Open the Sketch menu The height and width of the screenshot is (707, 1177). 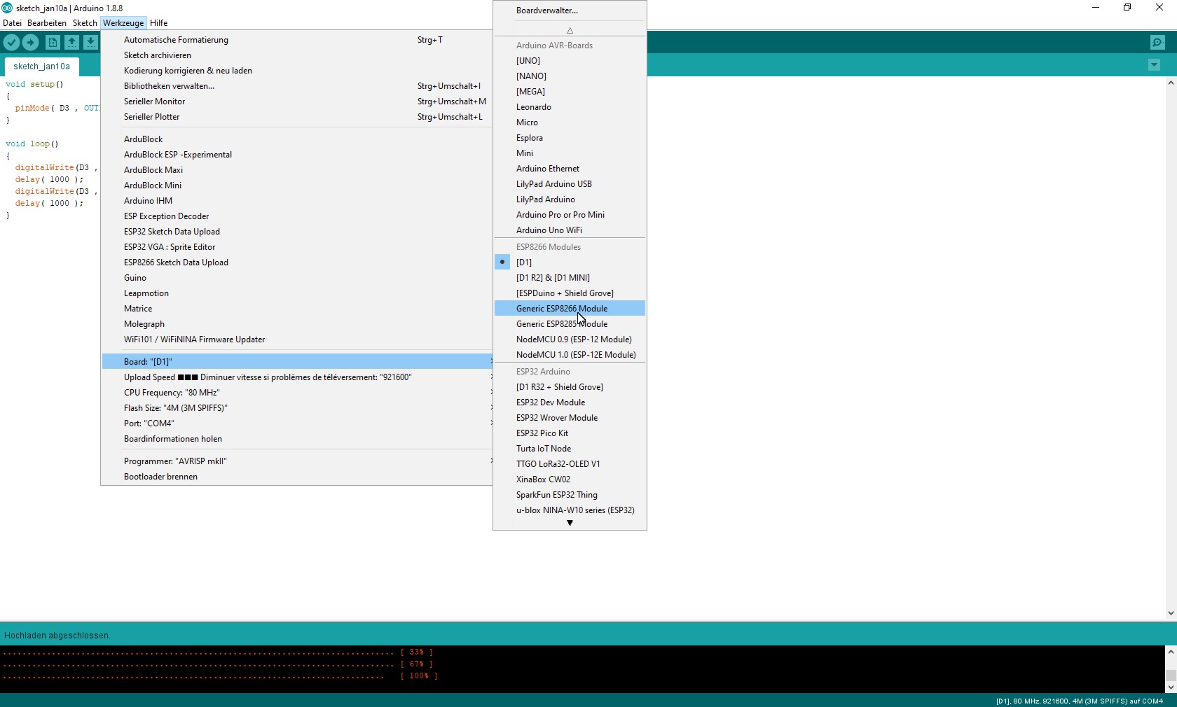[x=85, y=23]
